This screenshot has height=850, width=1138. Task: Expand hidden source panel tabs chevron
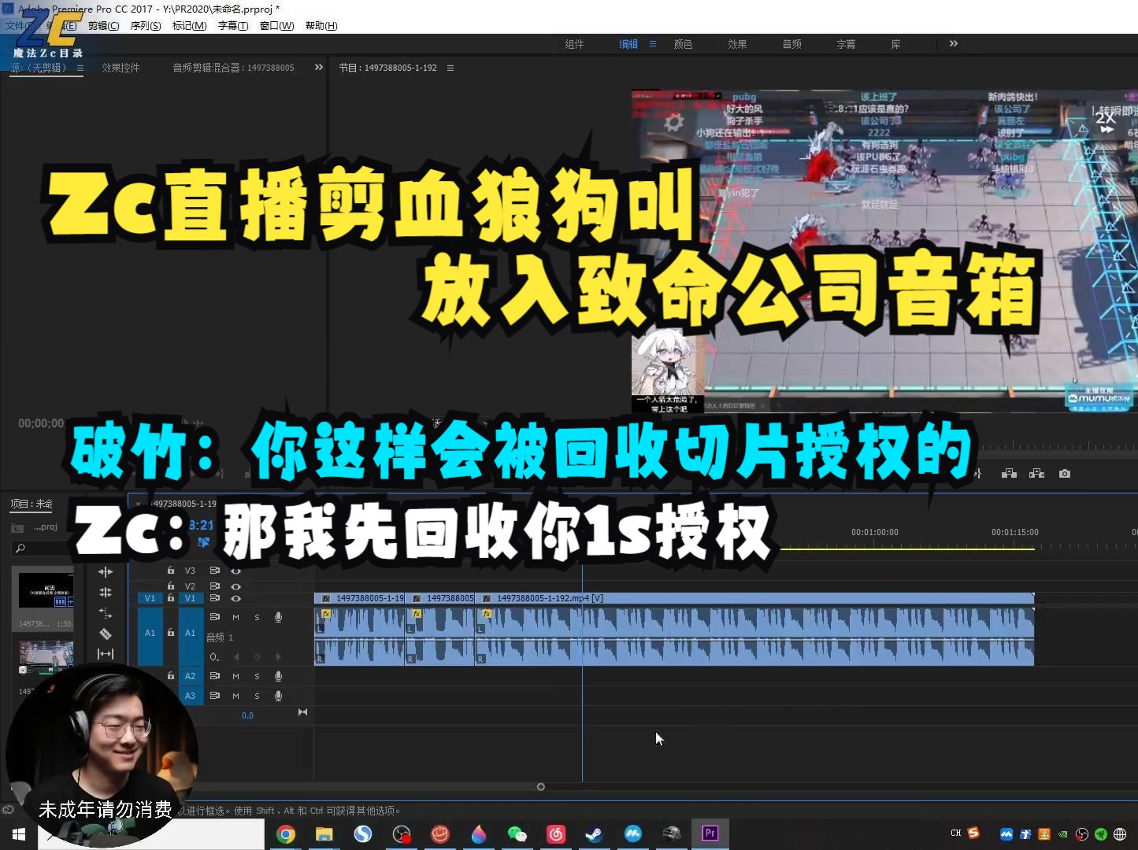pos(319,67)
